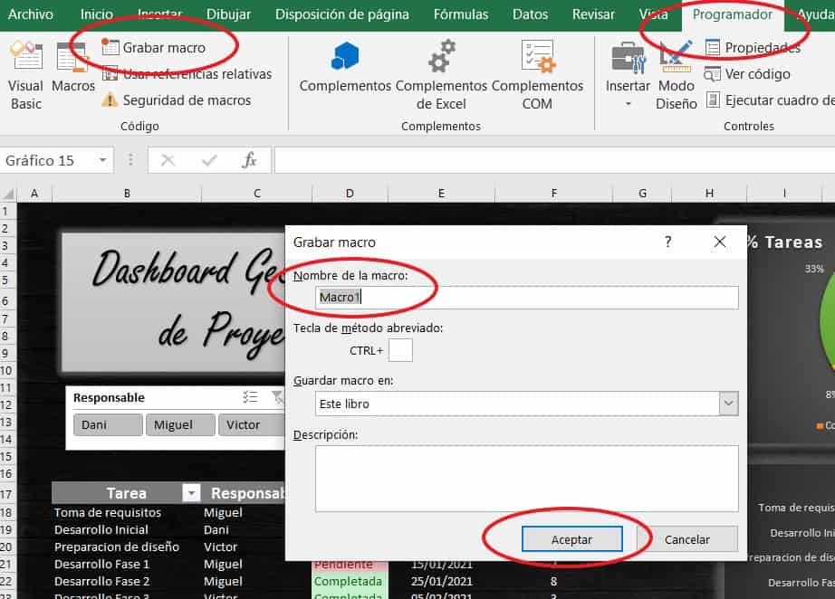
Task: Click the Descripción text area
Action: pos(527,479)
